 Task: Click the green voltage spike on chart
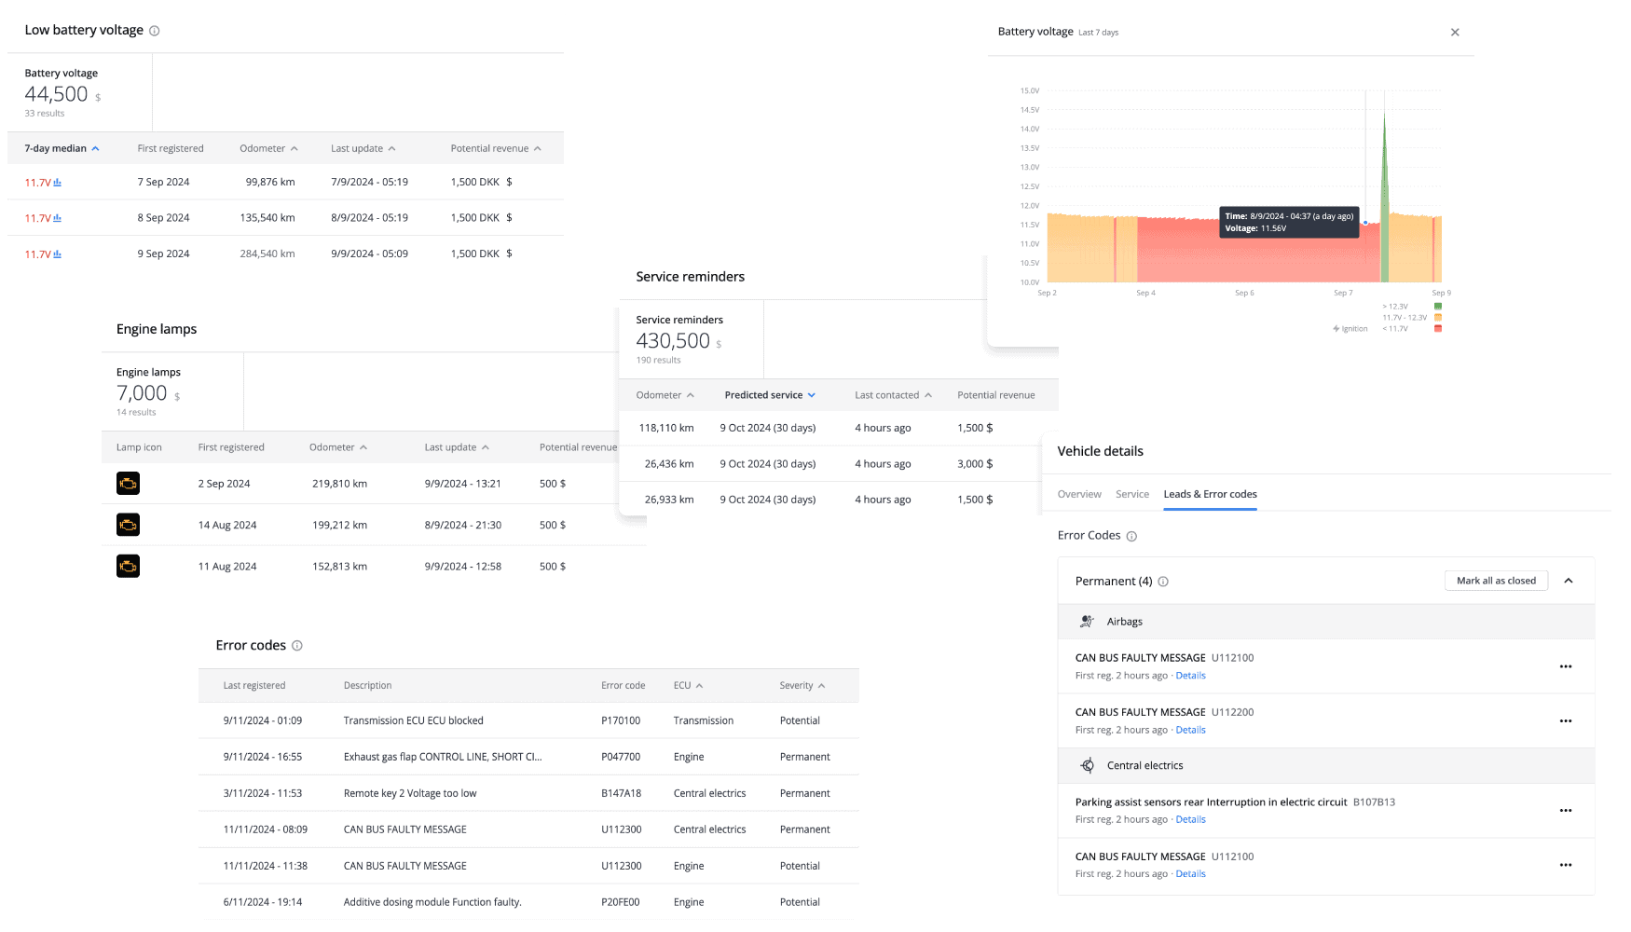point(1384,205)
